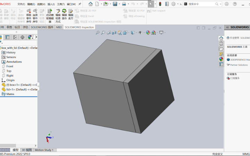Expand the Options gear dropdown arrow
Image resolution: width=250 pixels, height=156 pixels.
pos(178,4)
